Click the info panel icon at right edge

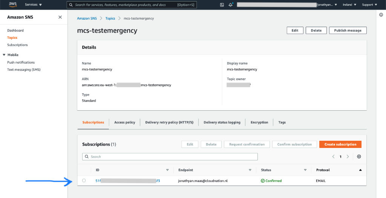[x=381, y=14]
